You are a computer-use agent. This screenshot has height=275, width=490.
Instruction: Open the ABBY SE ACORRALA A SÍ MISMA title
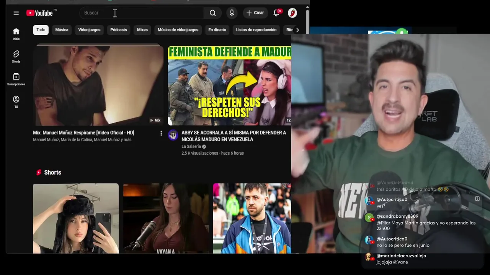coord(234,136)
